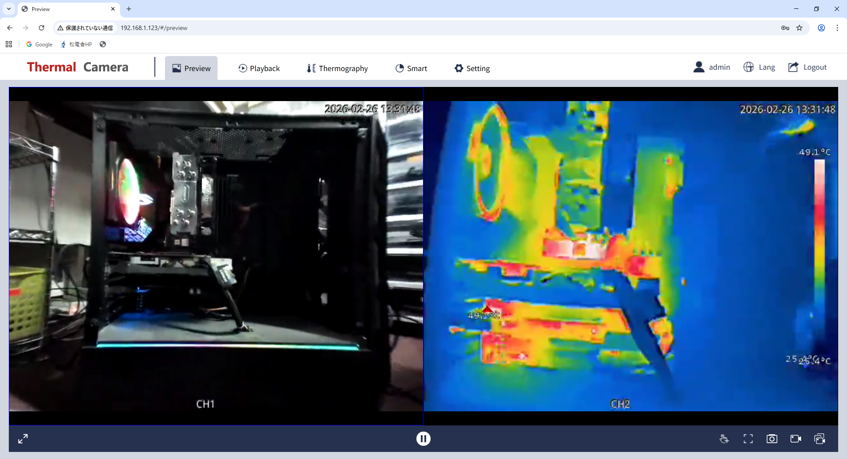This screenshot has height=459, width=847.
Task: Click the expand video view icon
Action: click(23, 439)
